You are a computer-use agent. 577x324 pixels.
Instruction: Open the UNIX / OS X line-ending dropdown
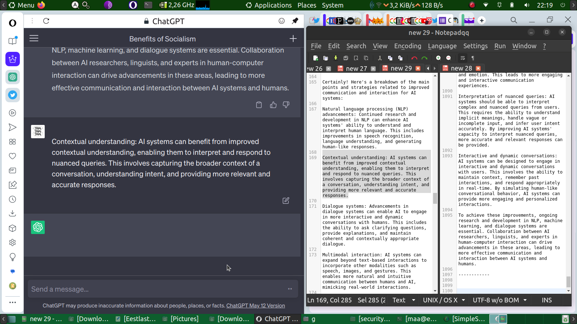(x=444, y=300)
